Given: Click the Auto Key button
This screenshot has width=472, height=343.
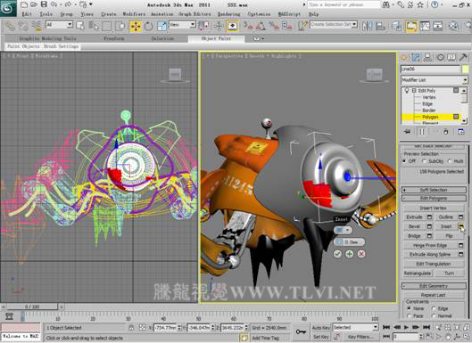Looking at the screenshot, I should pyautogui.click(x=321, y=327).
